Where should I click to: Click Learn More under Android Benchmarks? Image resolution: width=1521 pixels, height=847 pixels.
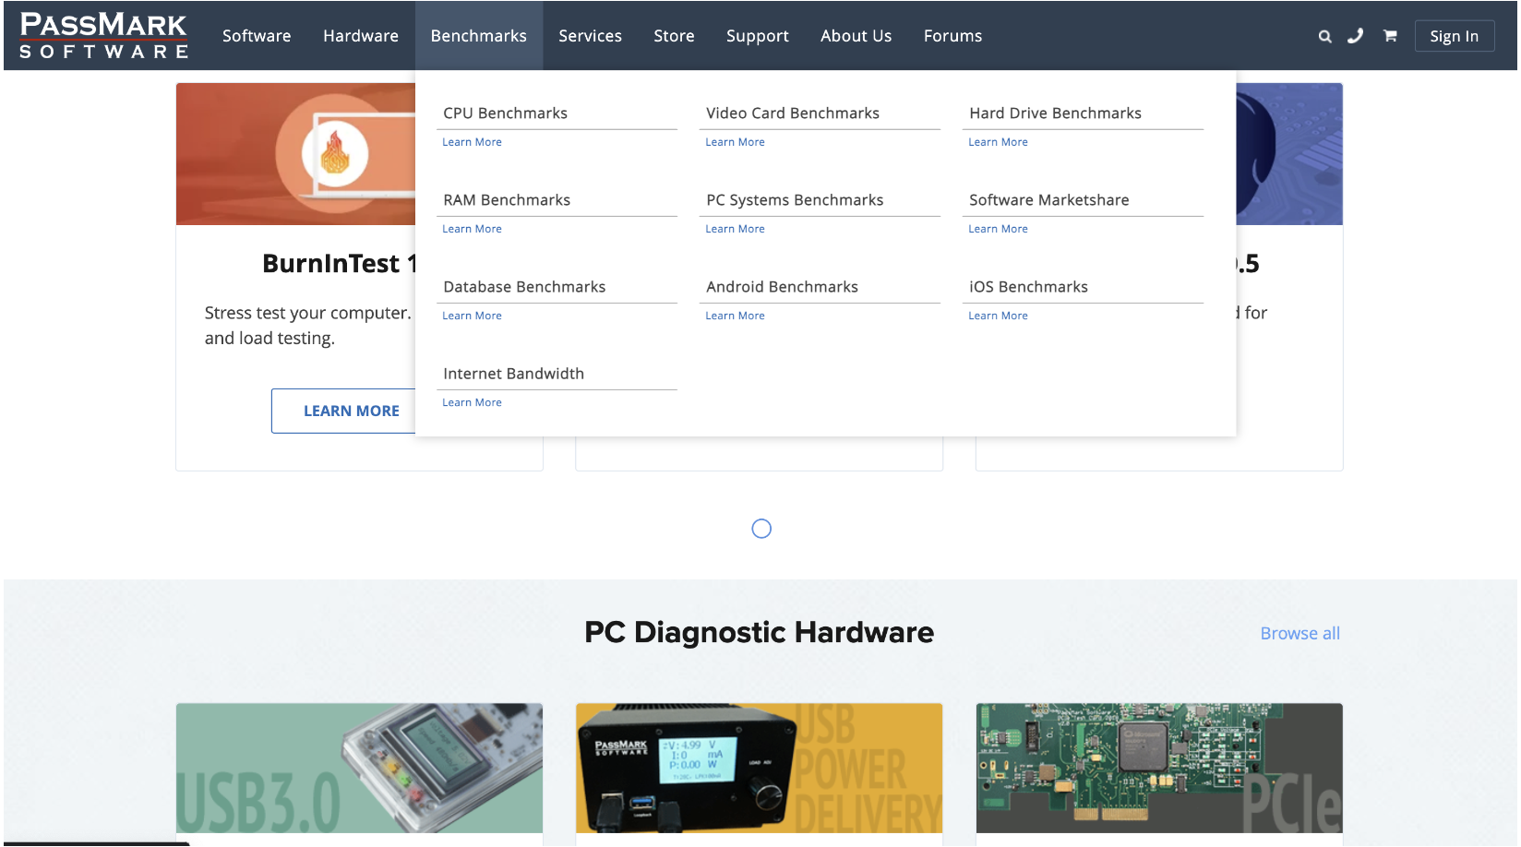click(x=735, y=316)
